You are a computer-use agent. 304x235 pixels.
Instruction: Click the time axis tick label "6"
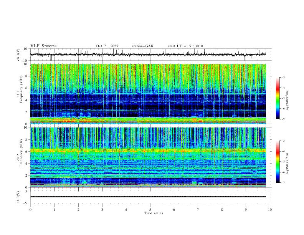[x=174, y=210]
